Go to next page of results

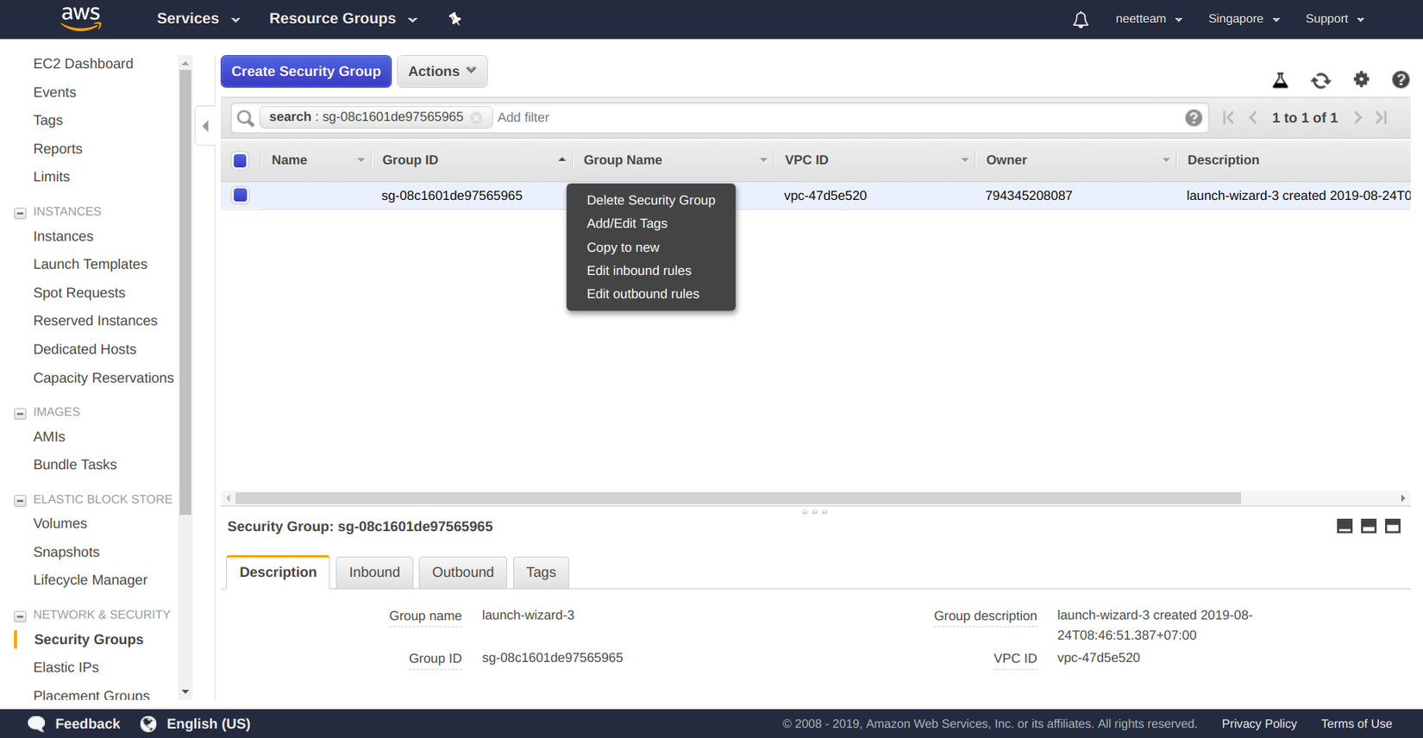pos(1358,117)
